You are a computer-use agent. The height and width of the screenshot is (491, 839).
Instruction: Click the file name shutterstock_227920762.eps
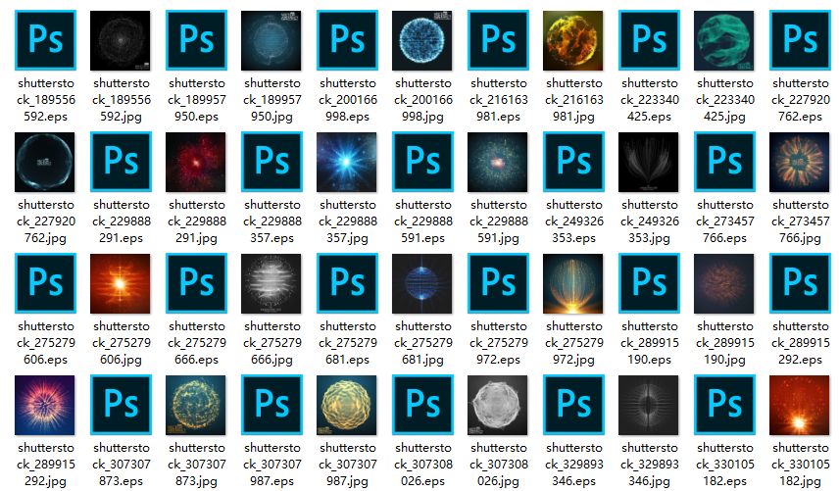coord(801,100)
